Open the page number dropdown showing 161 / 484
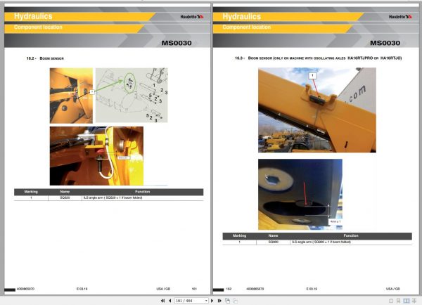The height and width of the screenshot is (305, 422). click(x=191, y=301)
